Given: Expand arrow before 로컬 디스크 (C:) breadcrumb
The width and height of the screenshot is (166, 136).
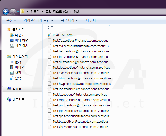Looking at the screenshot, I should [43, 12].
